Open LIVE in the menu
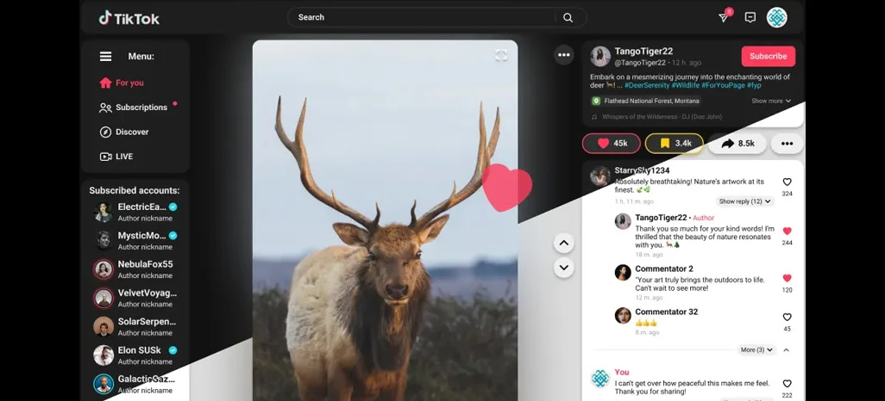The width and height of the screenshot is (885, 401). [x=116, y=157]
